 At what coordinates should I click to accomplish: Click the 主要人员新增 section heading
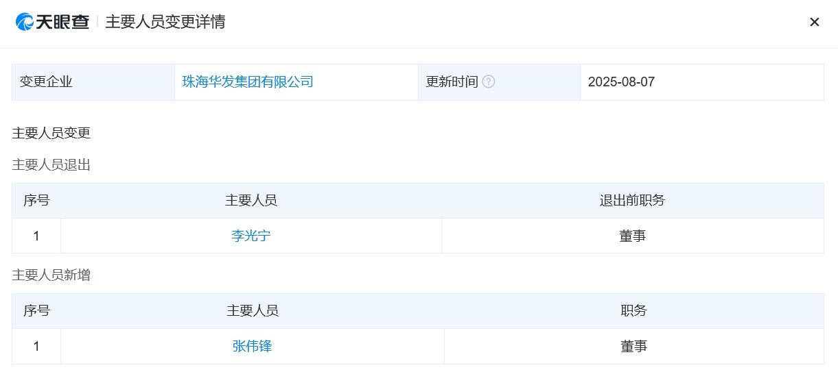[x=51, y=275]
